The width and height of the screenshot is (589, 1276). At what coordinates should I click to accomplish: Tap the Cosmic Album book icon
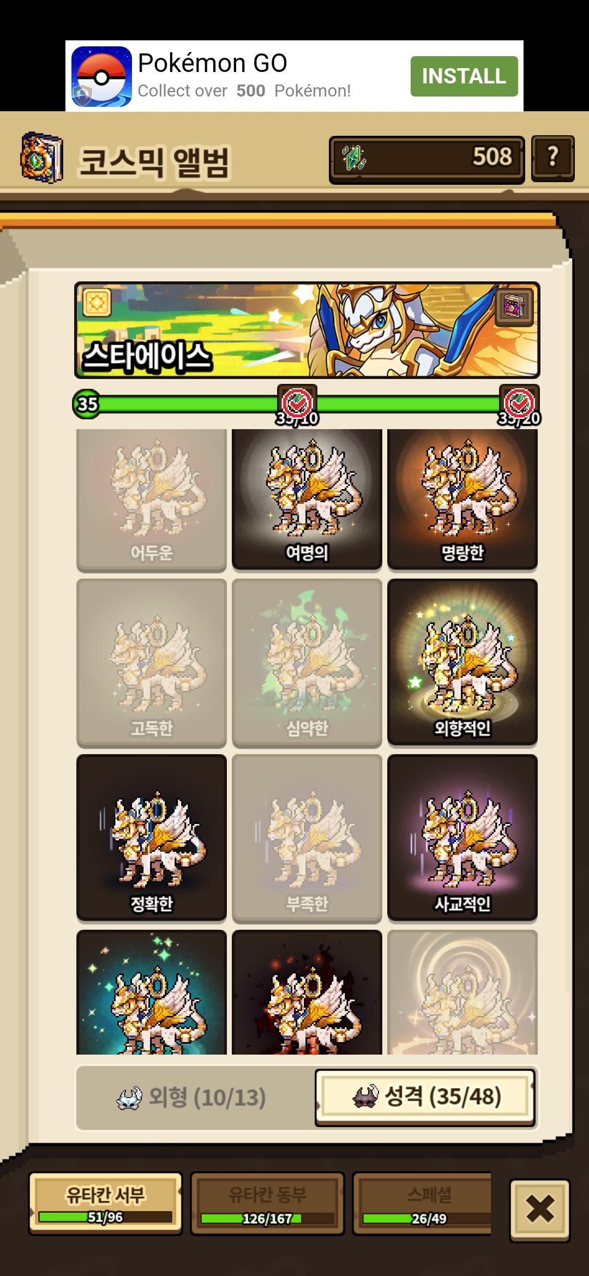tap(41, 158)
